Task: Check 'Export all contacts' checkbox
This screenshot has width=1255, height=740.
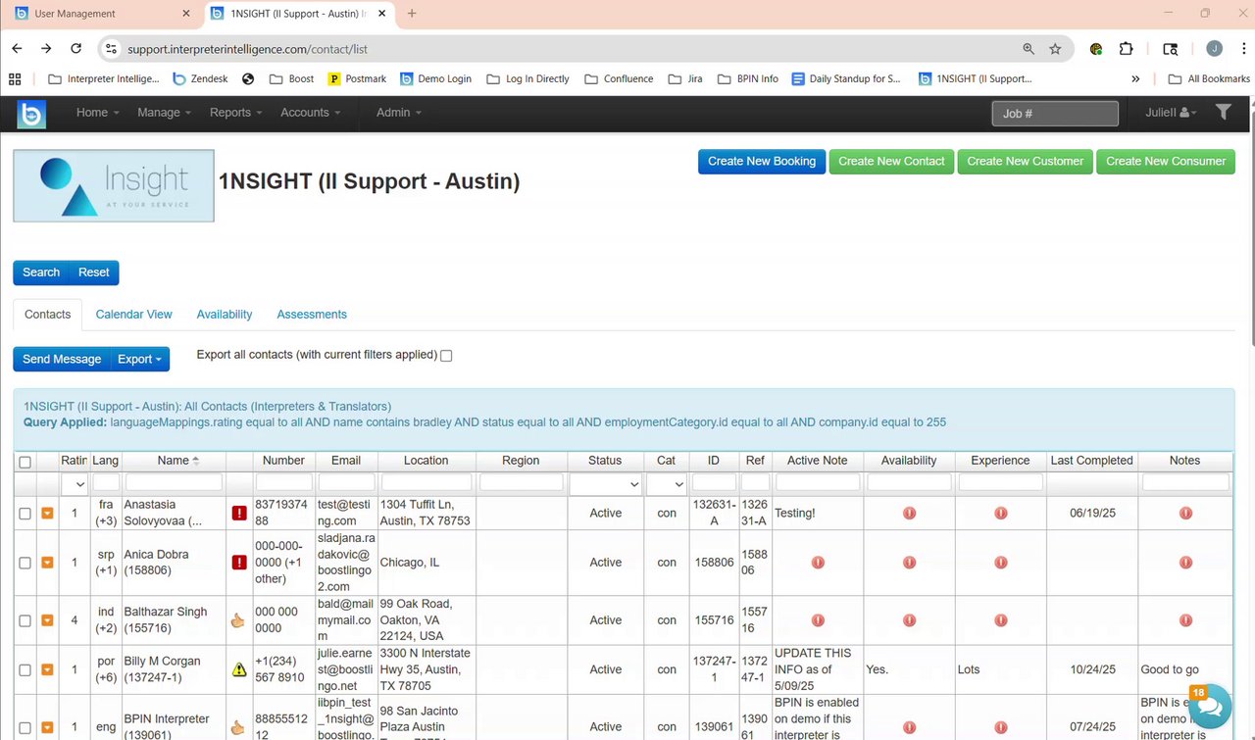Action: (x=446, y=356)
